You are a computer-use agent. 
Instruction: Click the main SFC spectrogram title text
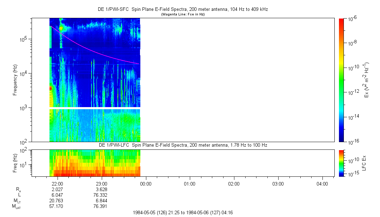coord(182,9)
